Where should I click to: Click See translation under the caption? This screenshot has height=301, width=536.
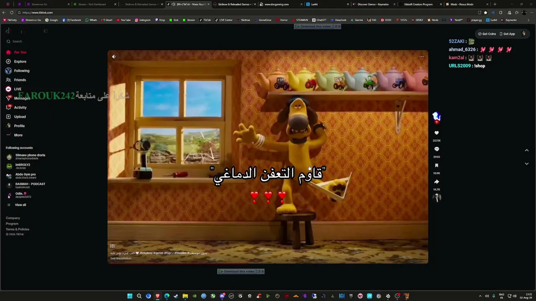coord(121,258)
